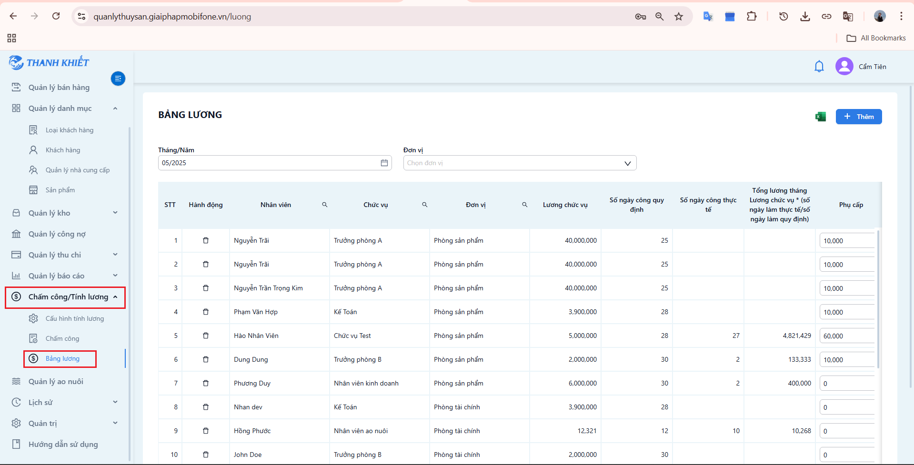The width and height of the screenshot is (914, 465).
Task: Click the Thêm button
Action: click(859, 117)
